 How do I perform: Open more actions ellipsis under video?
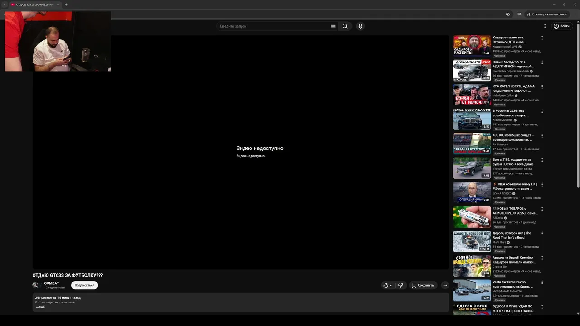point(445,285)
